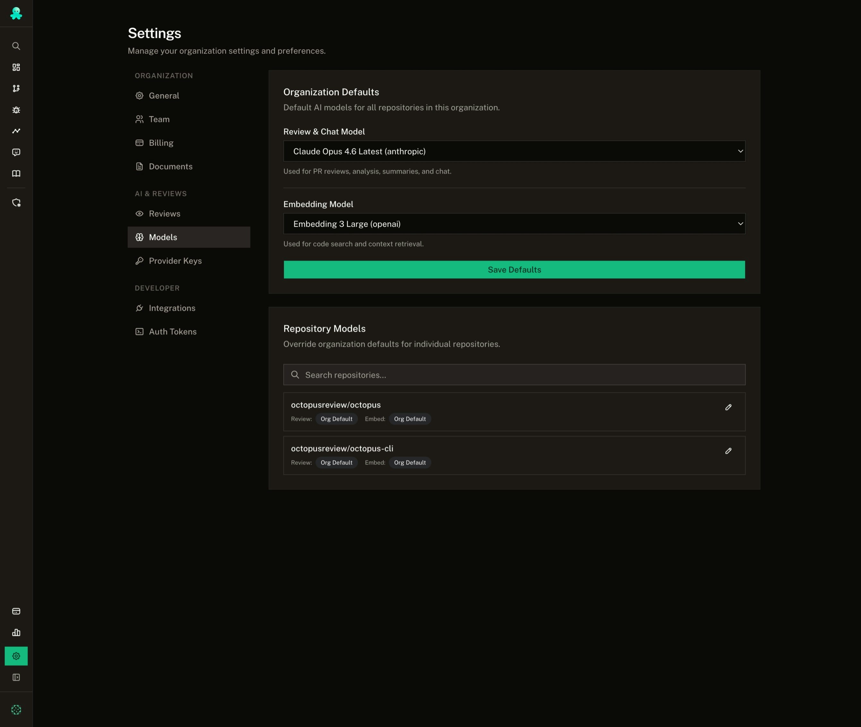The image size is (861, 727).
Task: Open Billing settings page
Action: (161, 142)
